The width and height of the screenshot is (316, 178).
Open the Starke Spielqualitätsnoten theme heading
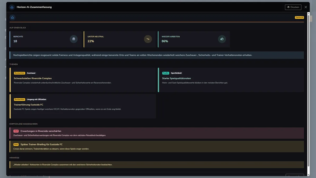(x=176, y=78)
